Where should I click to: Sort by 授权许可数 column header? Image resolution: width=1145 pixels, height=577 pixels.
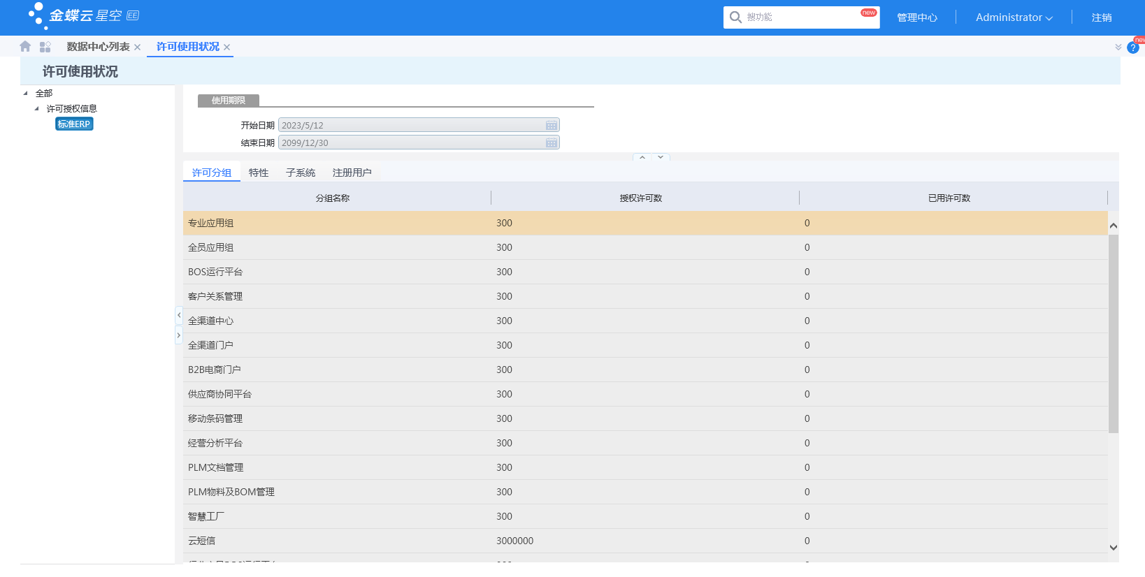(x=641, y=198)
